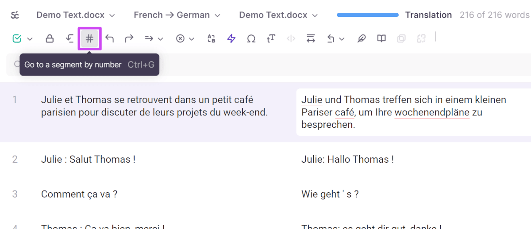Click the redo arrow icon

tap(129, 38)
